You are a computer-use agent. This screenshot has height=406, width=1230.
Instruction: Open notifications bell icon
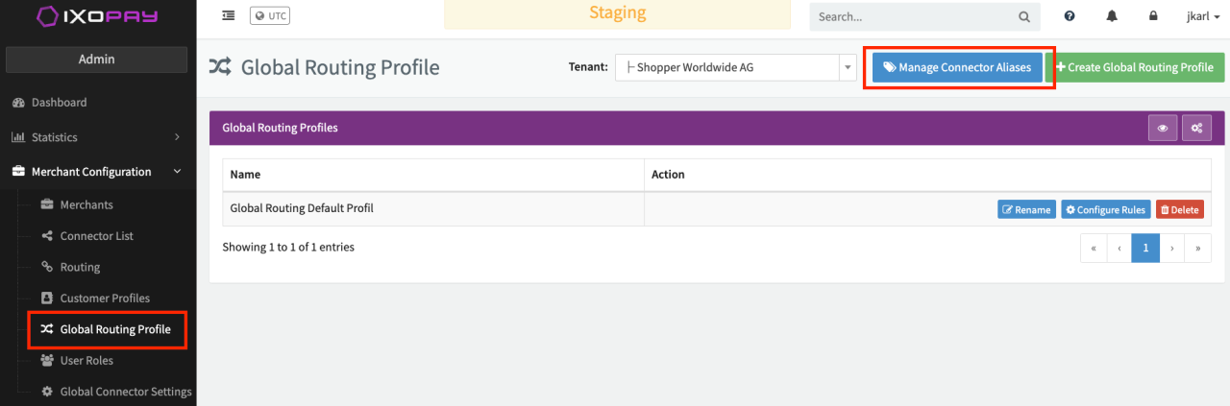pyautogui.click(x=1112, y=16)
